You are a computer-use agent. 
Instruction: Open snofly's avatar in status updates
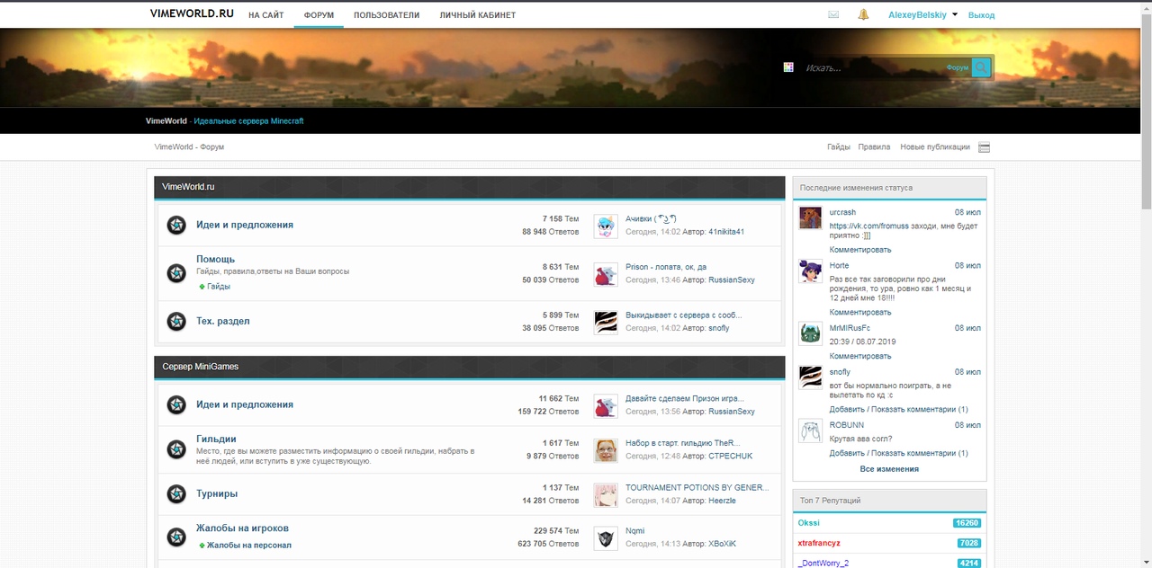pos(810,377)
